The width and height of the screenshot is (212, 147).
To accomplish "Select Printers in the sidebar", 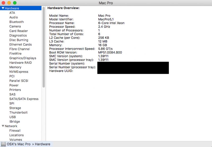I will point(15,90).
